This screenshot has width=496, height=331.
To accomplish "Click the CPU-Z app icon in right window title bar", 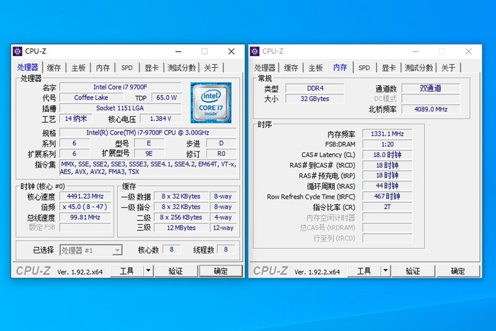I will point(255,52).
